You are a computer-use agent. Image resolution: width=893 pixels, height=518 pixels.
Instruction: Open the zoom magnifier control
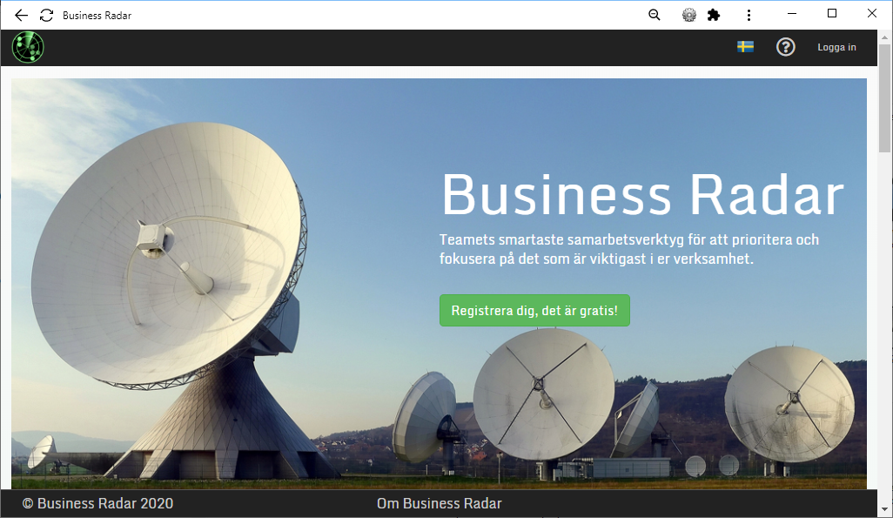click(x=655, y=16)
